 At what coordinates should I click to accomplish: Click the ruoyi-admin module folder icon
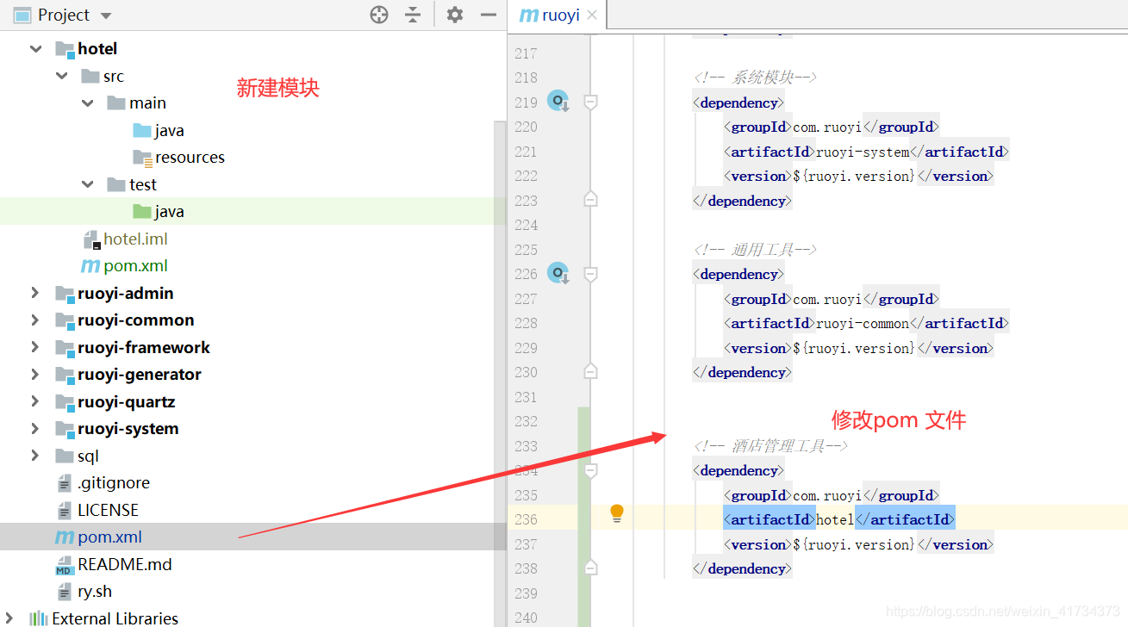coord(65,294)
